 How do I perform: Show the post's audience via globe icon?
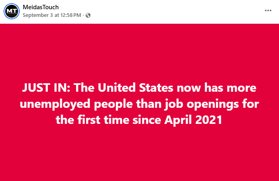(x=88, y=15)
